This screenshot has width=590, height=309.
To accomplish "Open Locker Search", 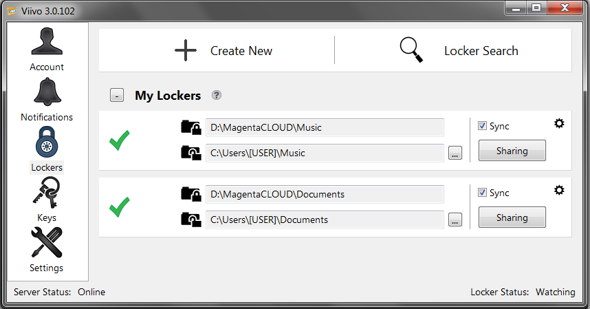I will click(x=459, y=51).
